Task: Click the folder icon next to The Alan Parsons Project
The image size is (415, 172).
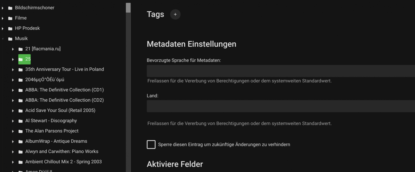Action: click(x=20, y=131)
